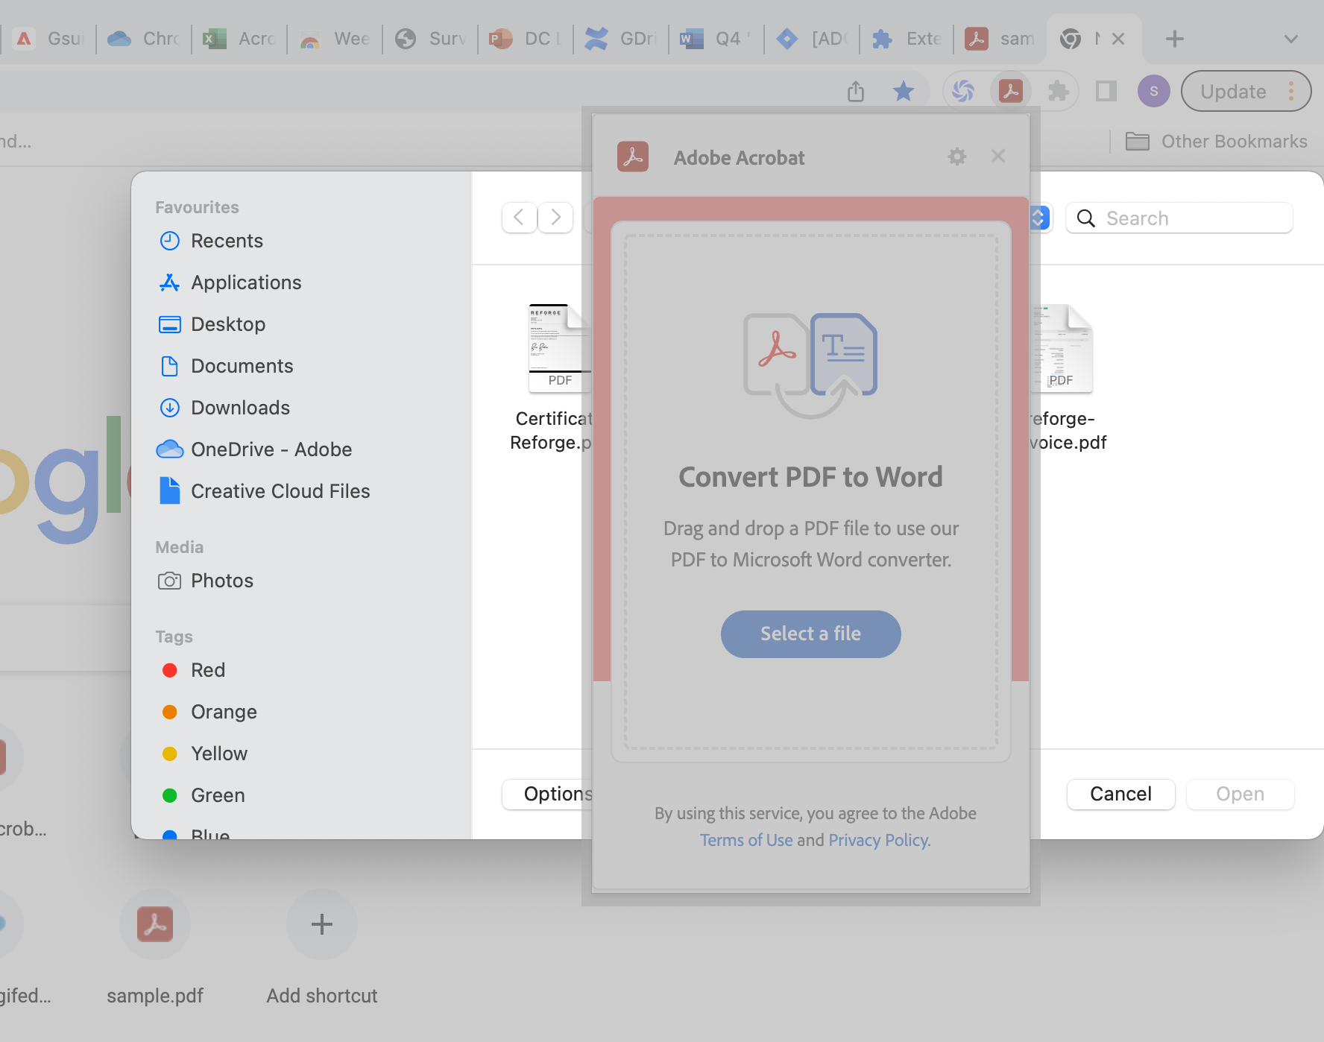Image resolution: width=1324 pixels, height=1042 pixels.
Task: Click the file dialog Search field
Action: point(1179,218)
